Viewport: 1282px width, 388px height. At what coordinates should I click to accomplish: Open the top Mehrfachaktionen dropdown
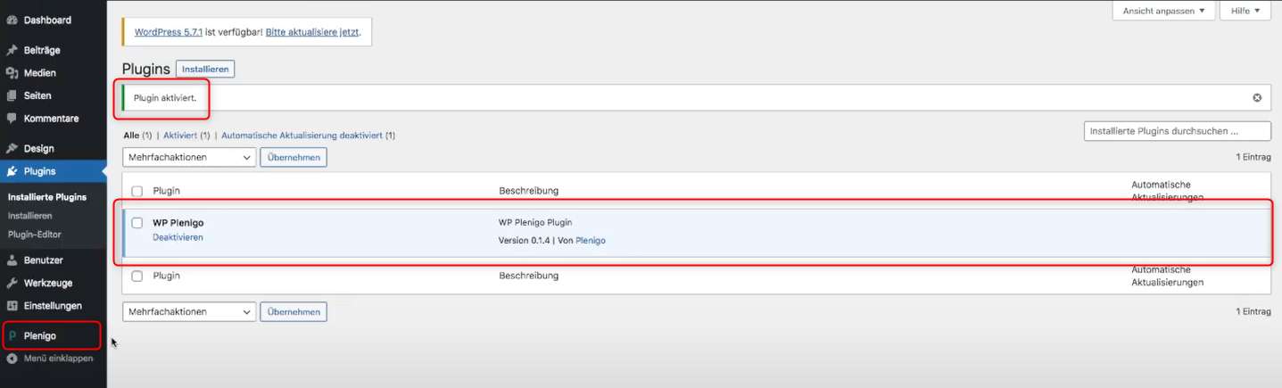189,157
